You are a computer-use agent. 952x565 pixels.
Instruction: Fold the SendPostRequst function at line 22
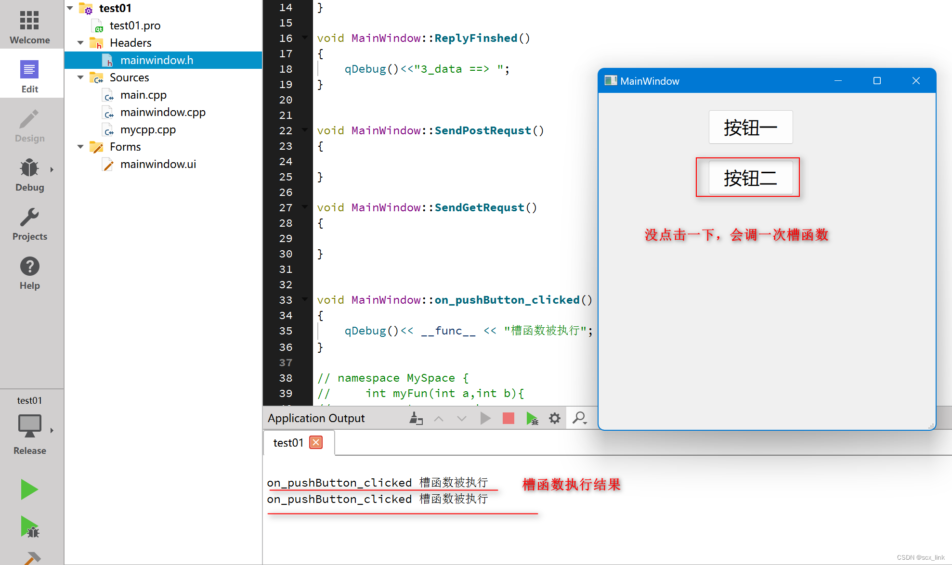click(x=305, y=130)
